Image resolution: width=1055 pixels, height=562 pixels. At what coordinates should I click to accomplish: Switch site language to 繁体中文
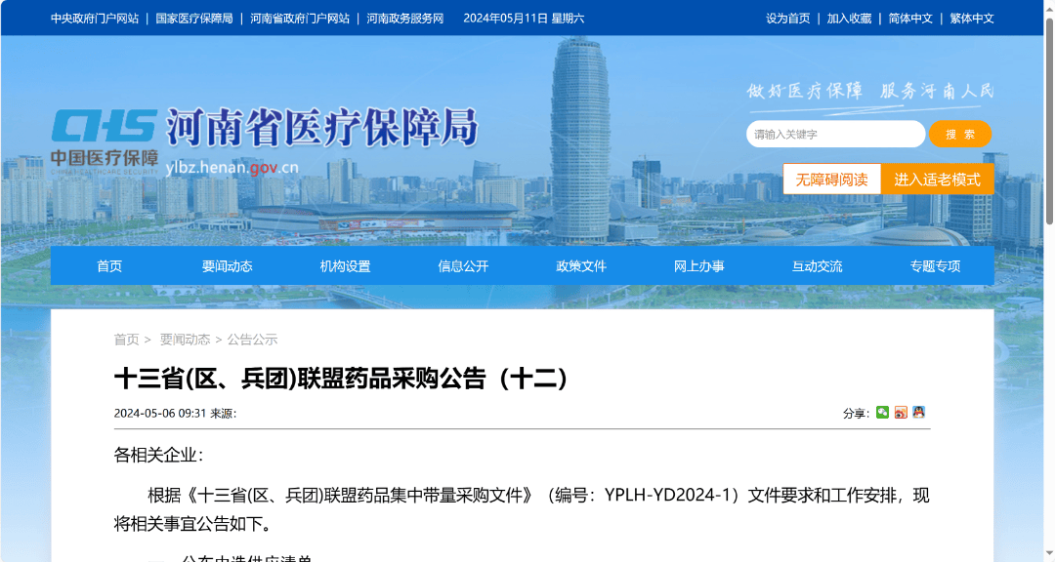971,18
